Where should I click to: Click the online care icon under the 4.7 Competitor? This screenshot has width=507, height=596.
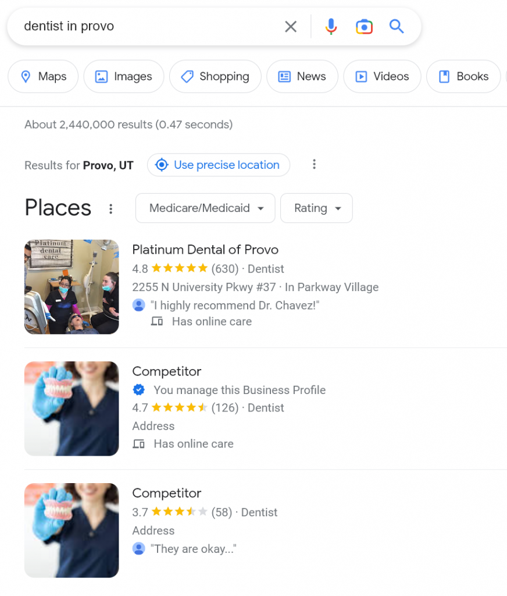[x=138, y=444]
